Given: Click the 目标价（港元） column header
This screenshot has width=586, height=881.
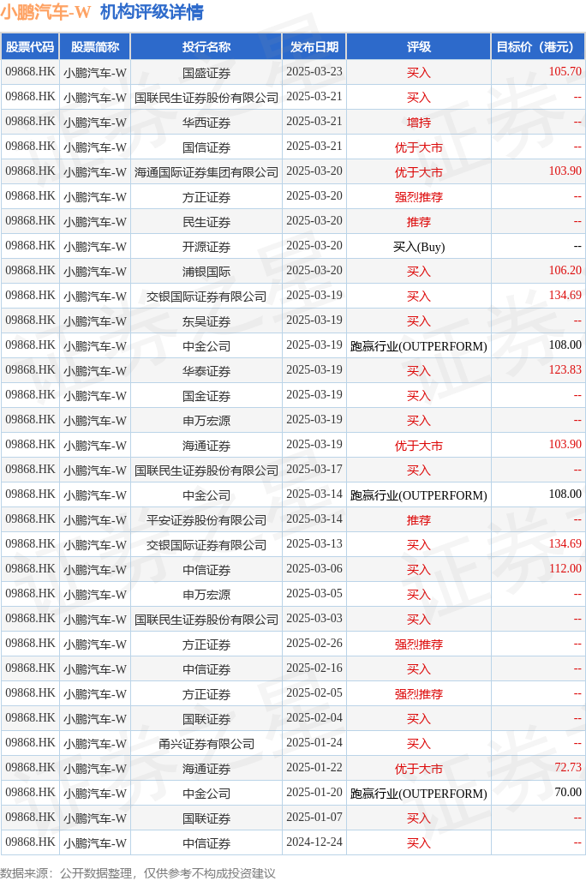Looking at the screenshot, I should point(538,46).
